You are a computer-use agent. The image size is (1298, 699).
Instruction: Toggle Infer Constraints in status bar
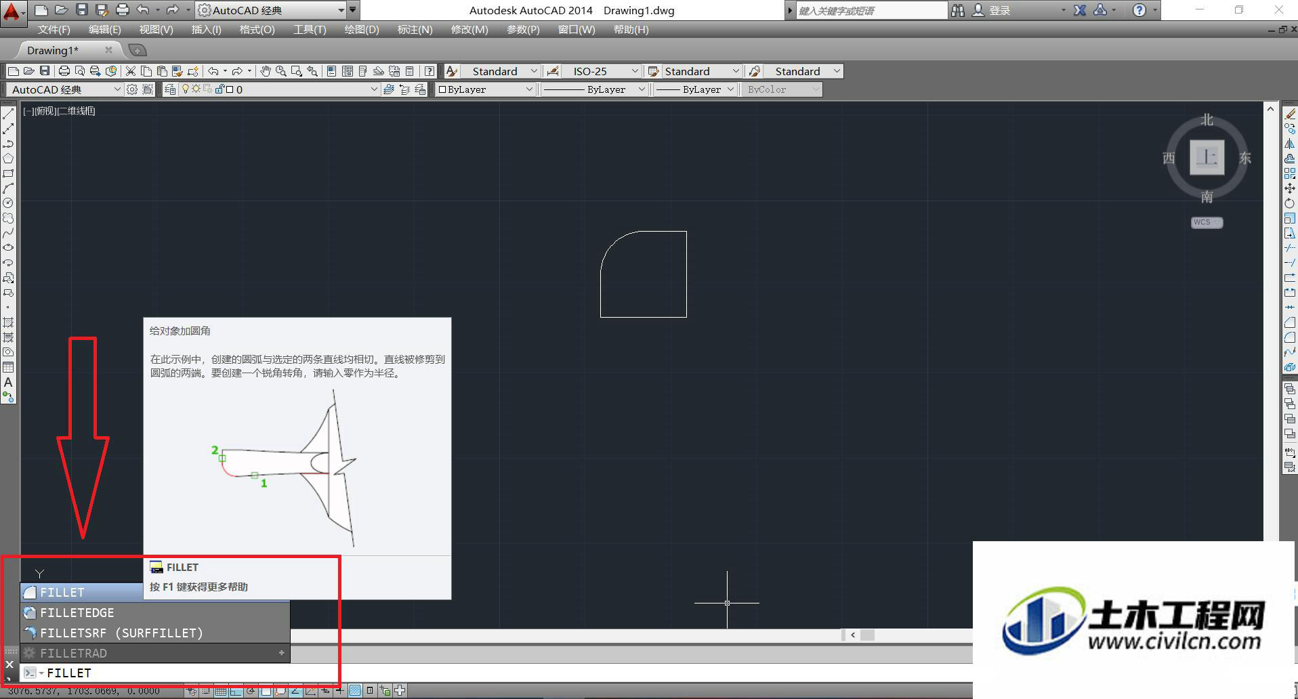click(x=191, y=691)
